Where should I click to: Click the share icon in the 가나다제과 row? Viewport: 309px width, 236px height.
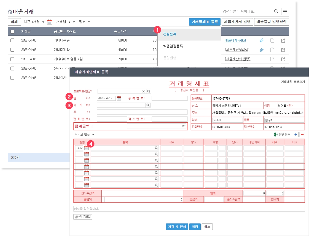coord(283,50)
